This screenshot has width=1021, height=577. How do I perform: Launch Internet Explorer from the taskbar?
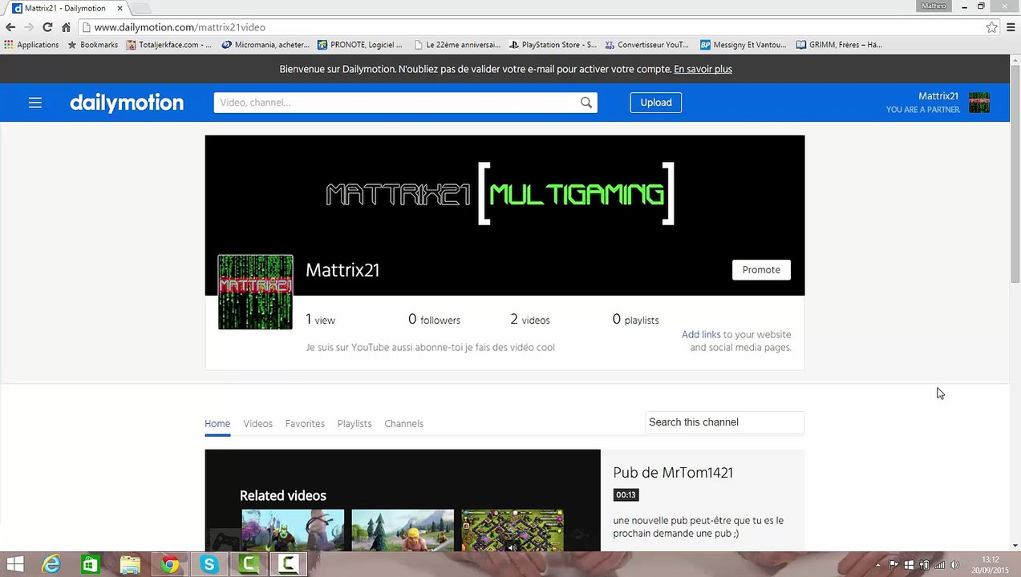point(51,565)
